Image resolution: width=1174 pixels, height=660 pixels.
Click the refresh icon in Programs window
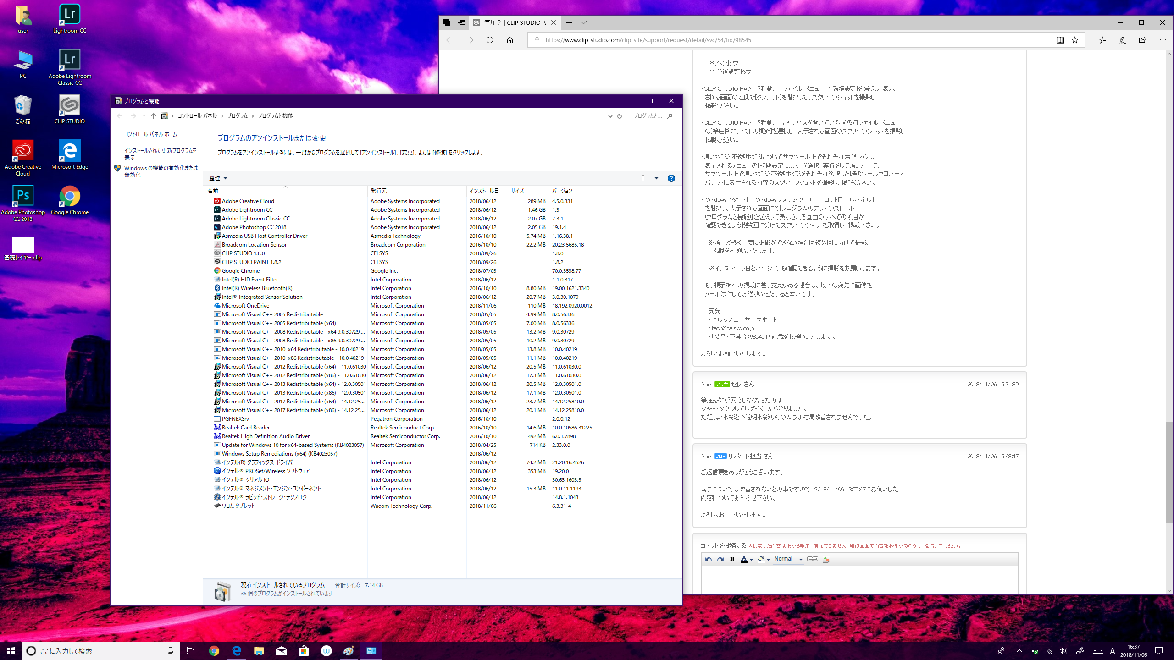(x=620, y=116)
